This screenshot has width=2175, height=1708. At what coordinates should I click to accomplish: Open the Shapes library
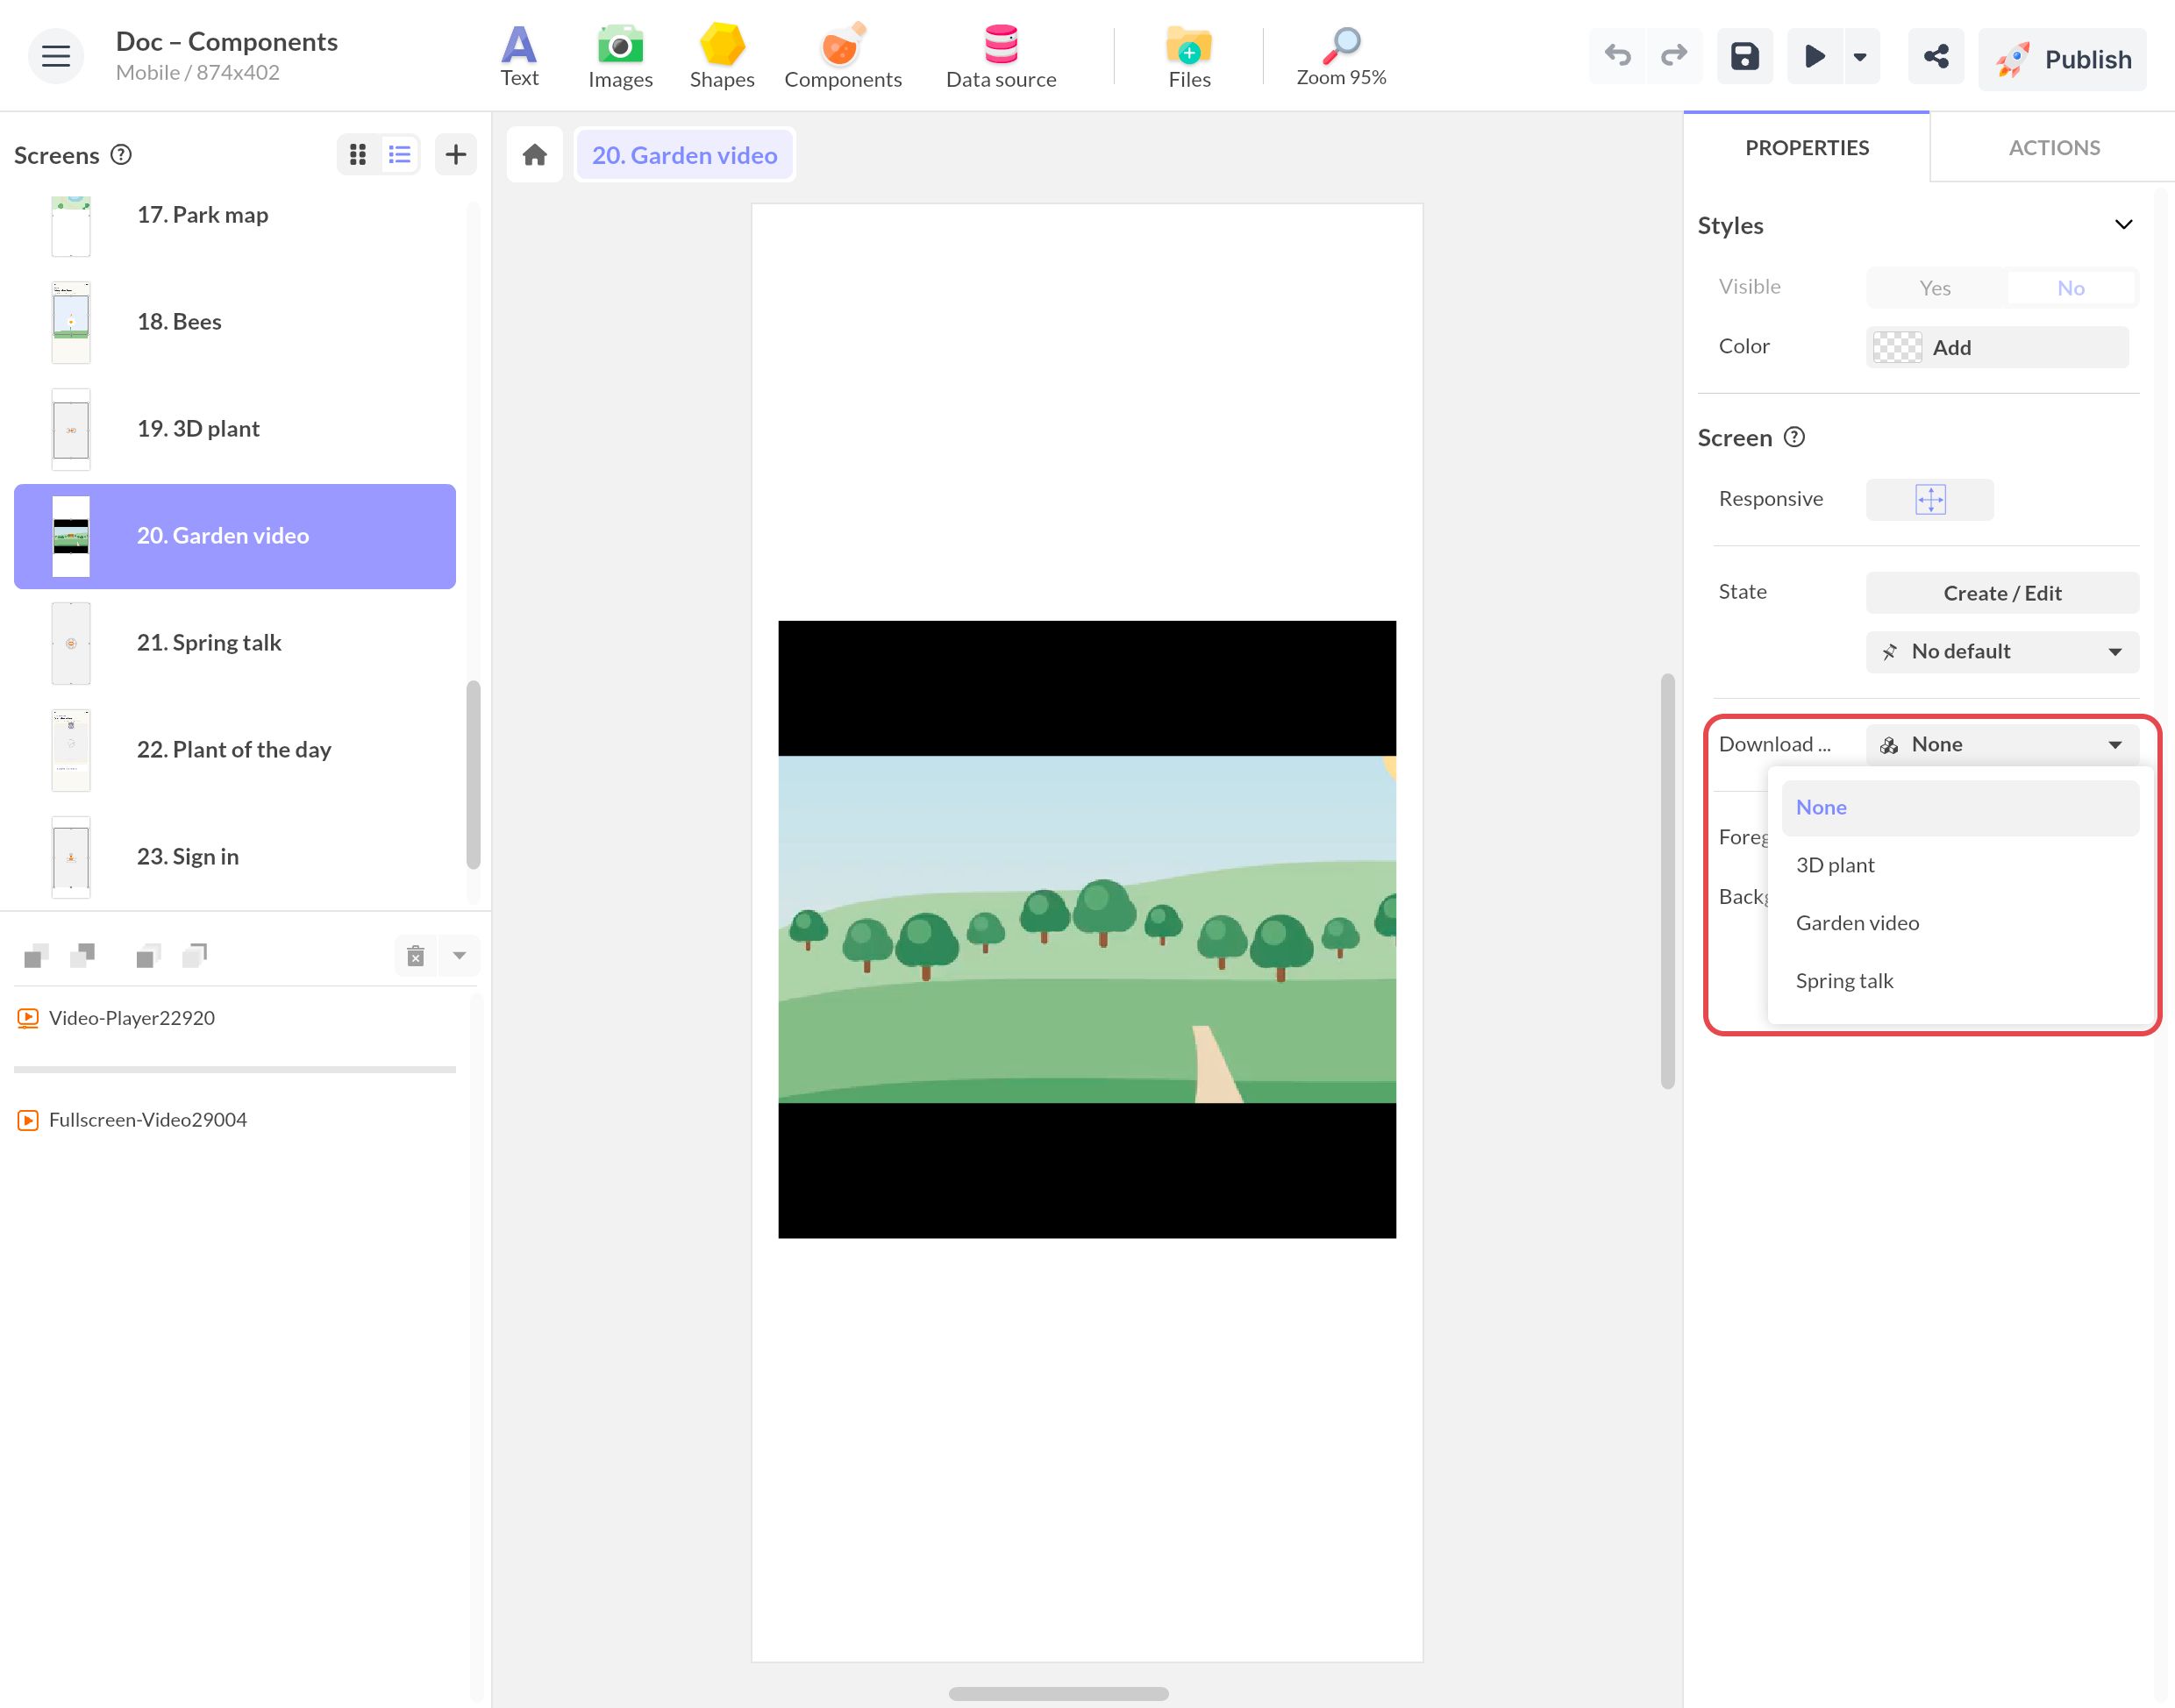(x=722, y=56)
